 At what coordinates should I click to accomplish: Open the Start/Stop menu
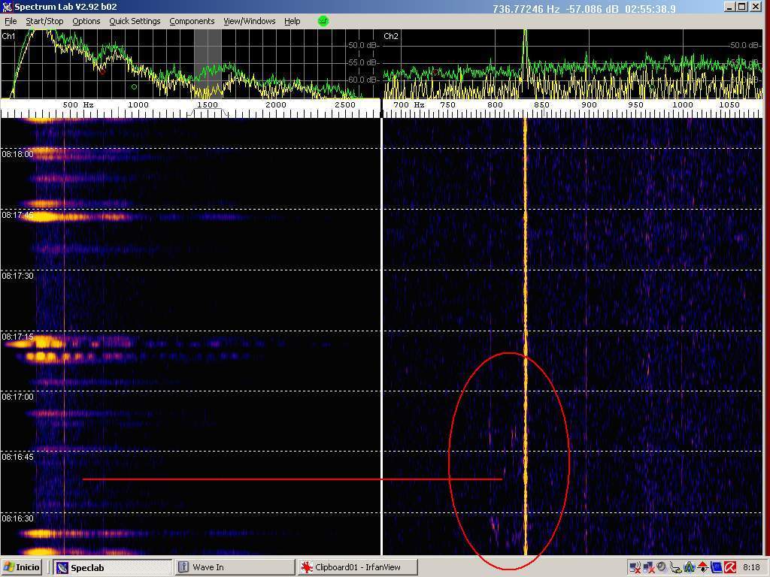click(x=44, y=21)
